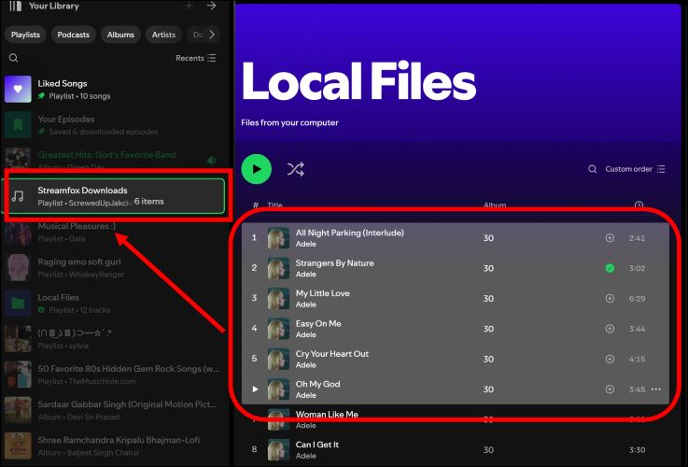The width and height of the screenshot is (688, 467).
Task: Play the Oh My God track
Action: click(254, 389)
